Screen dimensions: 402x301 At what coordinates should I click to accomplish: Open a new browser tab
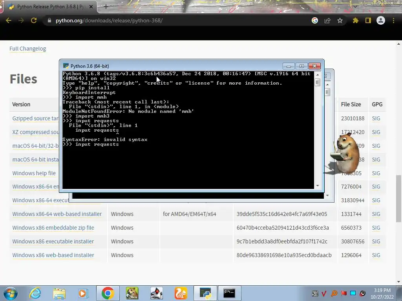coord(106,7)
